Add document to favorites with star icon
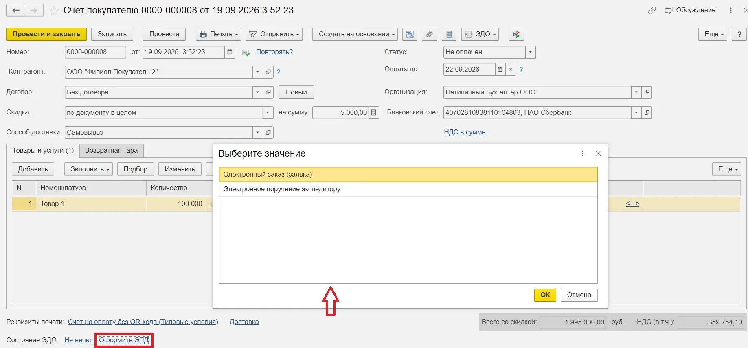Image resolution: width=748 pixels, height=348 pixels. tap(54, 11)
